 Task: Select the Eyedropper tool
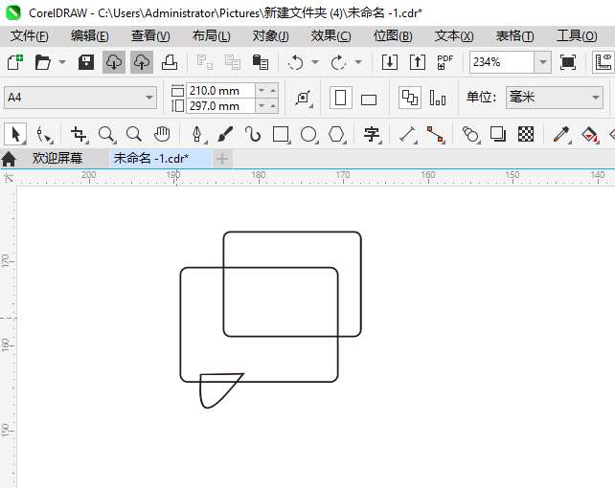coord(561,135)
